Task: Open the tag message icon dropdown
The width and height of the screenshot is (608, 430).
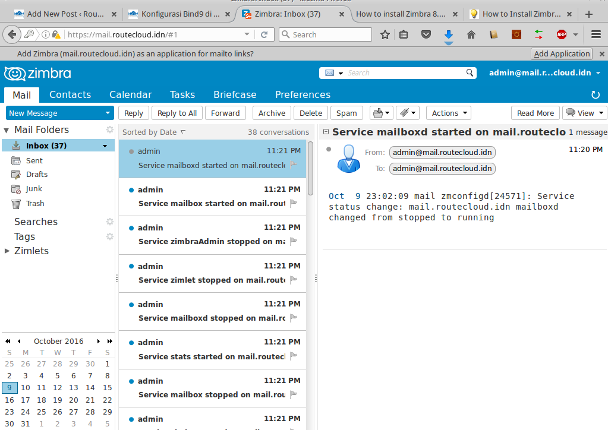Action: (408, 113)
